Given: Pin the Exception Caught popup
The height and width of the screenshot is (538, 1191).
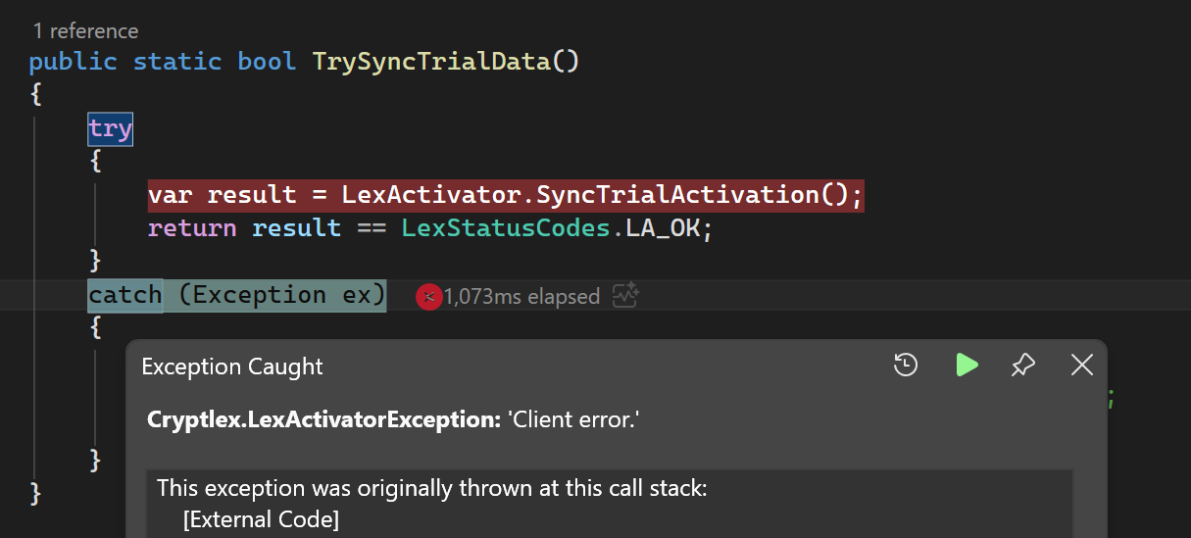Looking at the screenshot, I should (1022, 366).
